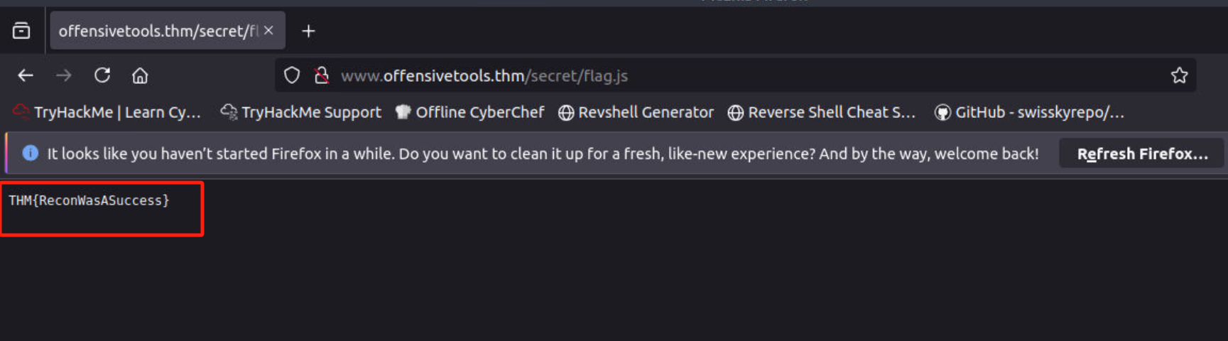Open a new tab with plus button
1228x341 pixels.
coord(308,31)
